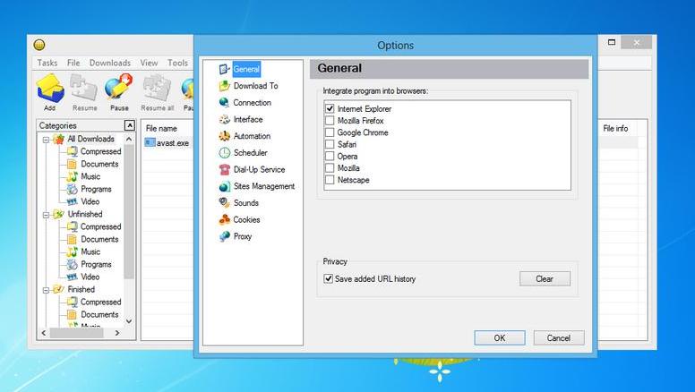
Task: Select Compressed under All Downloads
Action: tap(100, 151)
